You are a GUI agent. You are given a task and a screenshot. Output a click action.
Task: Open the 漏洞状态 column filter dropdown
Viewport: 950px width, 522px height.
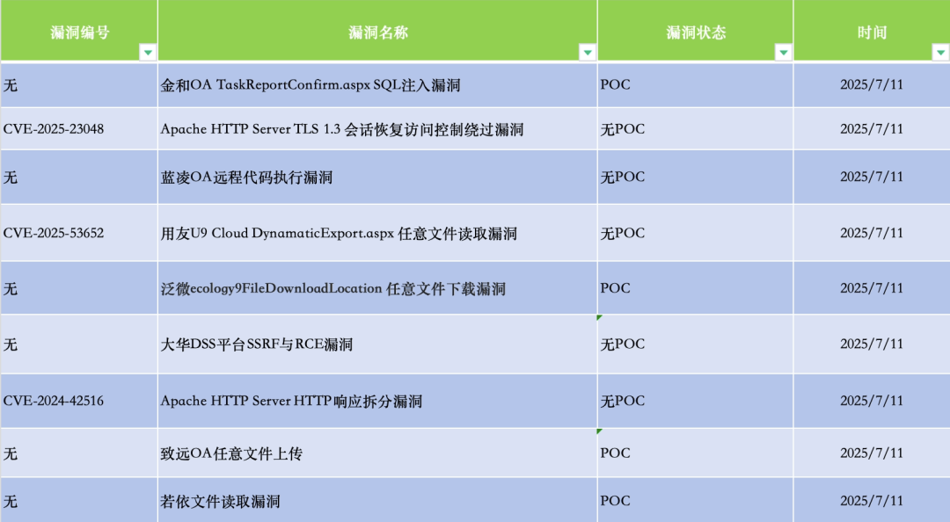784,53
